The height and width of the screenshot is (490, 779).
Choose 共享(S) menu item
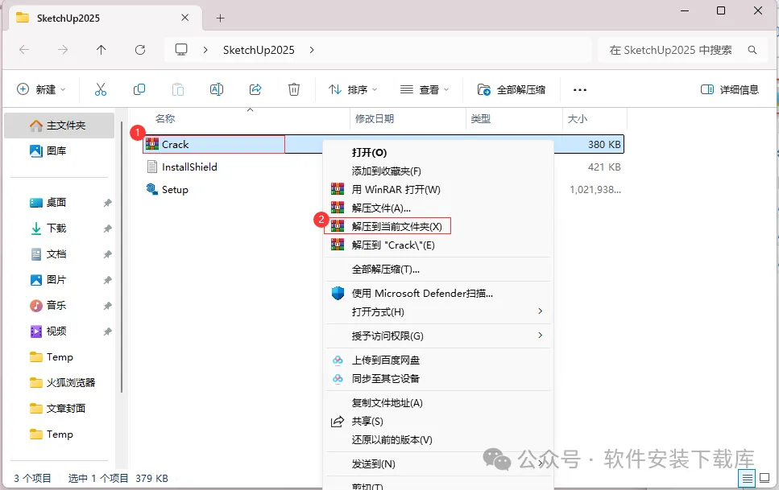point(438,421)
